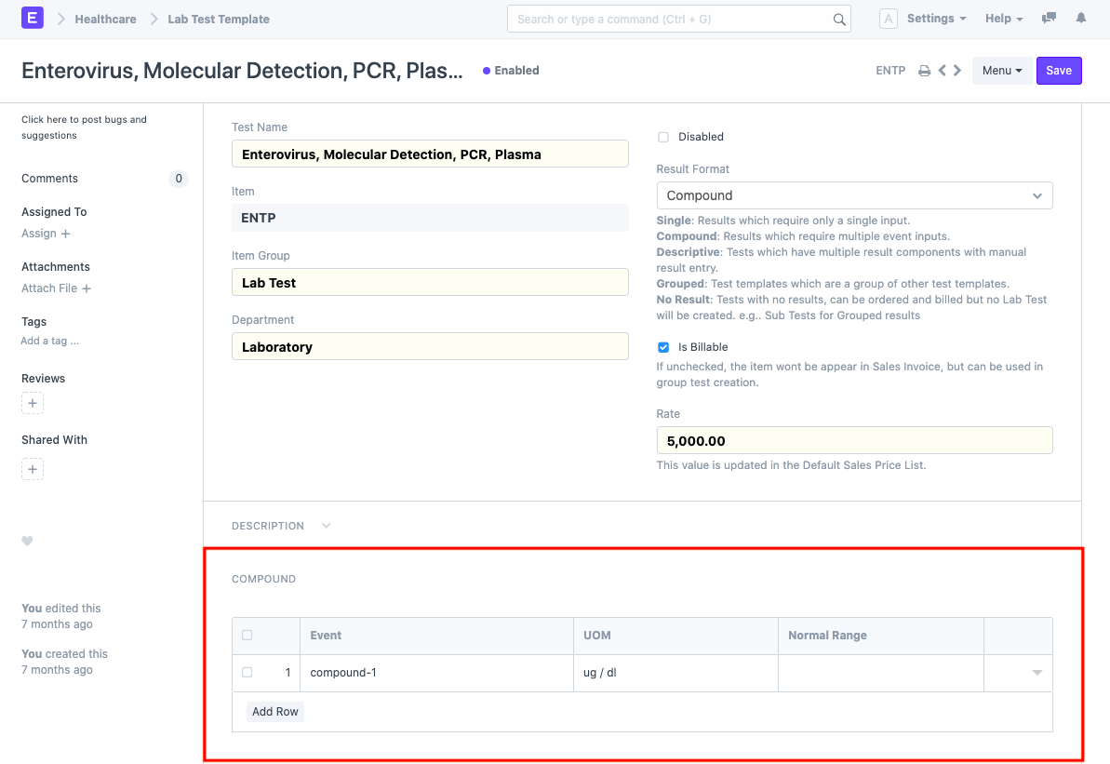Open the Help menu
Viewport: 1110px width, 764px height.
tap(1003, 19)
